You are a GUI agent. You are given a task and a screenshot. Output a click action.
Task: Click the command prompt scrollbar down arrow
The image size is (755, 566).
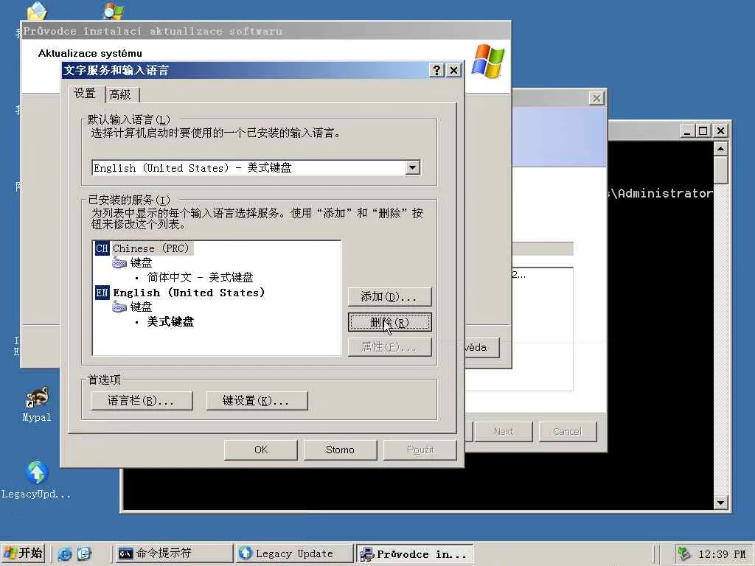coord(720,503)
